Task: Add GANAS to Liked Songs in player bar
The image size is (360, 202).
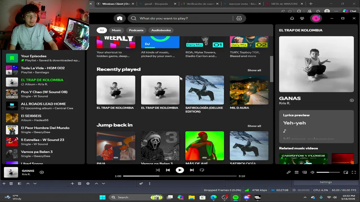Action: pos(42,172)
